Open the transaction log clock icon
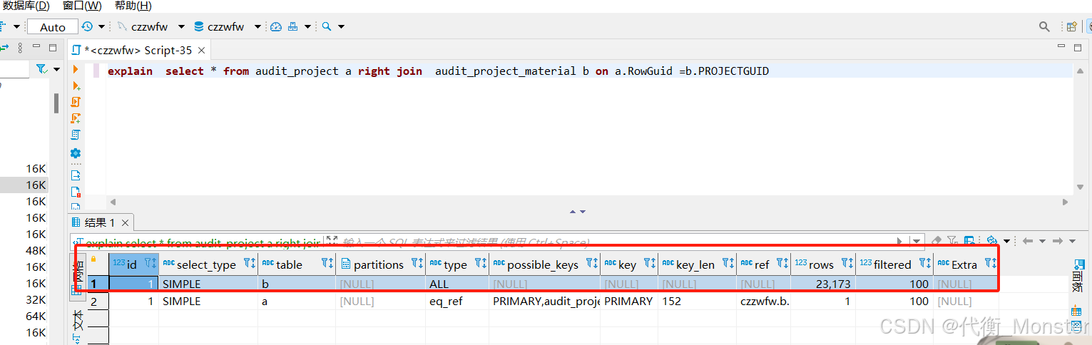The width and height of the screenshot is (1092, 345). click(x=87, y=26)
